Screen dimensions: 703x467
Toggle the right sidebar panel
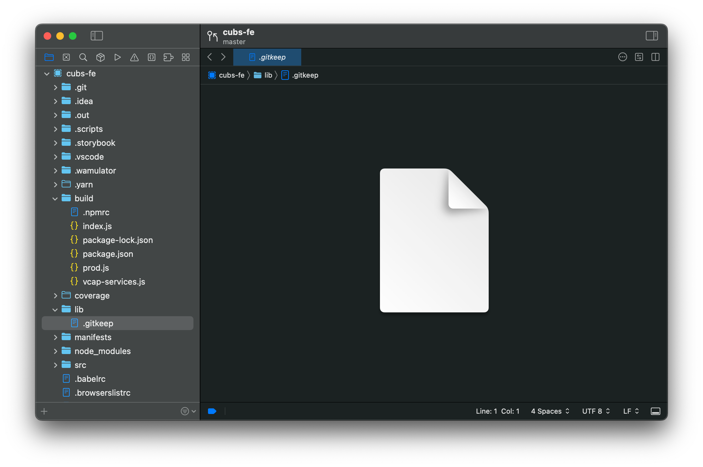click(x=652, y=36)
